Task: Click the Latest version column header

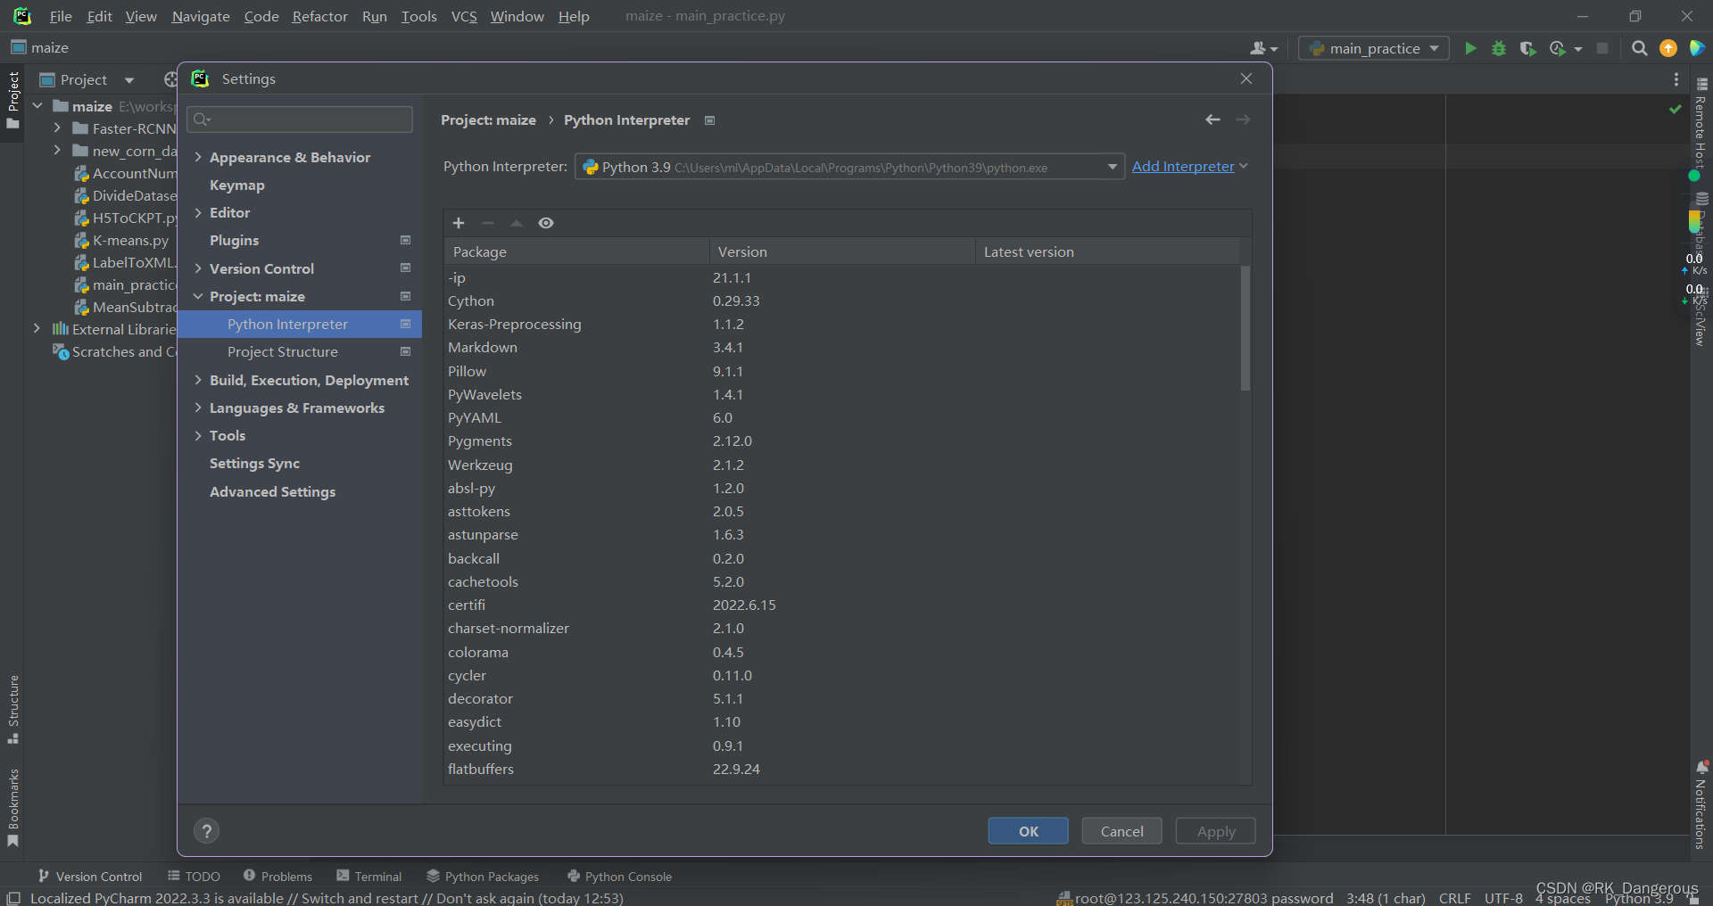Action: [x=1107, y=251]
